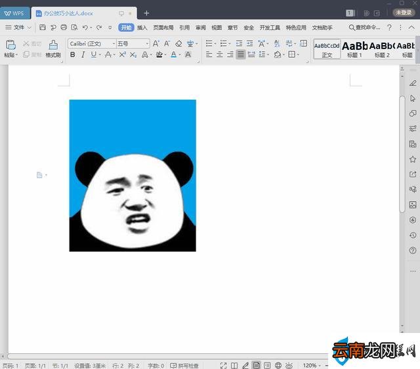Open the spell check icon in status bar

(173, 365)
